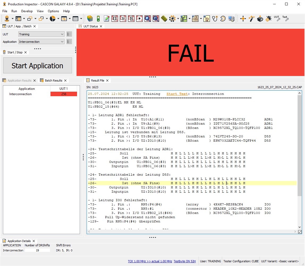The image size is (305, 266).
Task: Click the button beside Application dropdown
Action: tap(69, 42)
